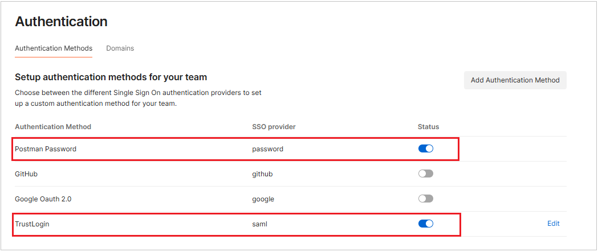This screenshot has width=598, height=252.
Task: Click the Authentication Method column header
Action: tap(53, 127)
